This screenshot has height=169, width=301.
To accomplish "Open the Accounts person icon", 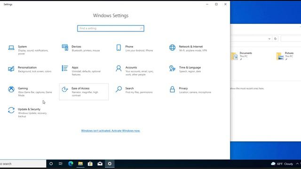I will (x=119, y=69).
